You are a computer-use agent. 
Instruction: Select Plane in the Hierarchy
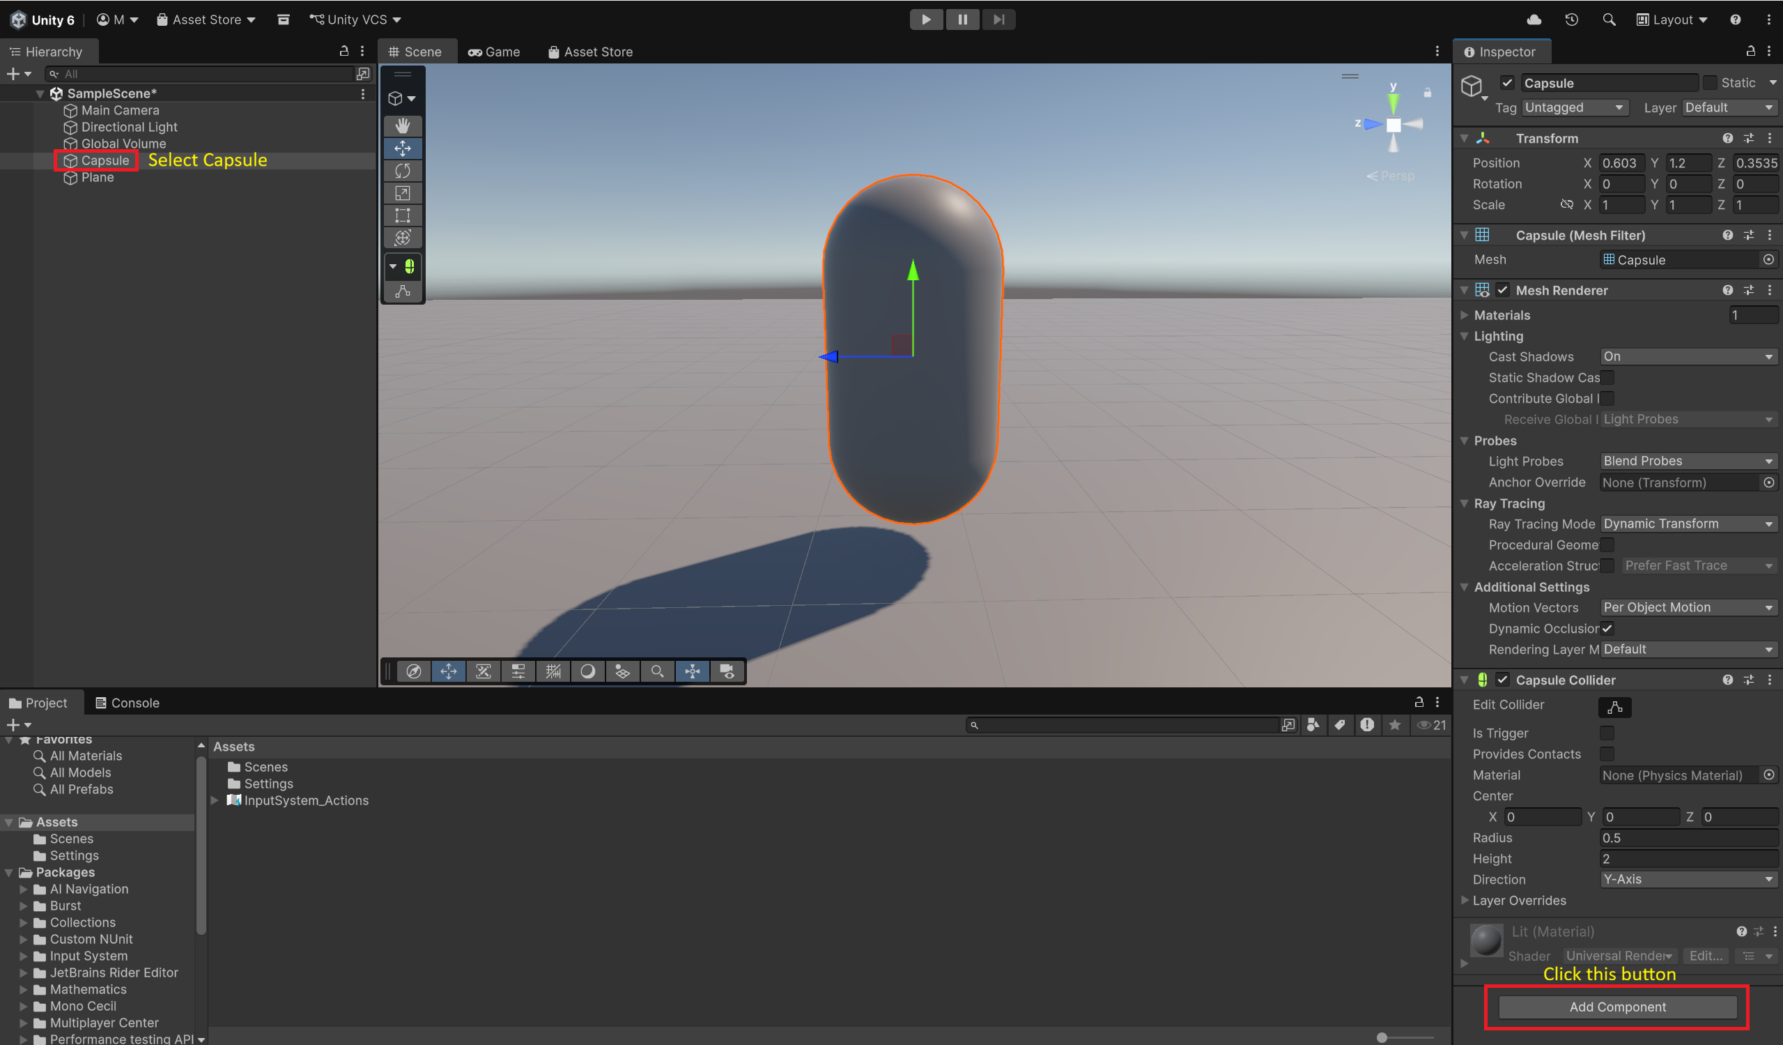pos(97,178)
